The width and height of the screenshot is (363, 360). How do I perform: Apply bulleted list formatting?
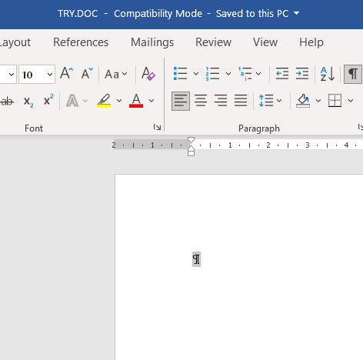[180, 74]
